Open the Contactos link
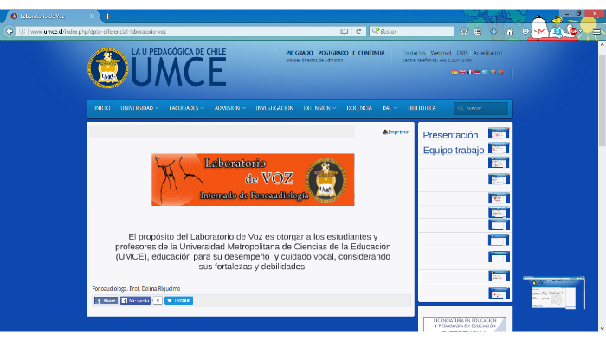This screenshot has width=606, height=341. (x=414, y=53)
